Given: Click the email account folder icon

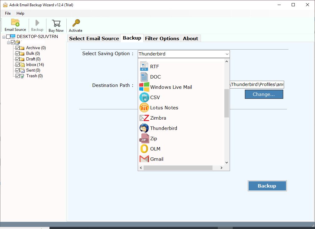Looking at the screenshot, I should [x=18, y=42].
